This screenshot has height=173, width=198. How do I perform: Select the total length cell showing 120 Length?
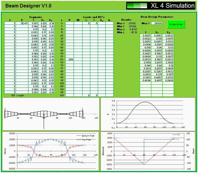coord(17,95)
